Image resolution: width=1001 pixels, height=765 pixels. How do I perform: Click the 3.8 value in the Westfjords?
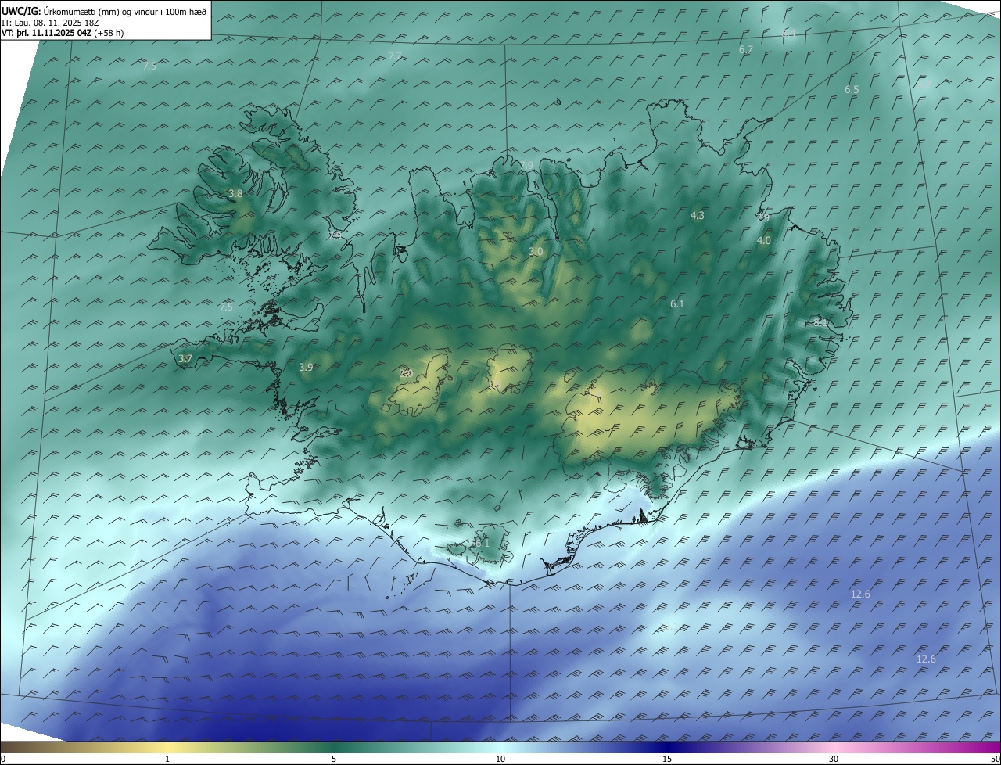point(235,193)
